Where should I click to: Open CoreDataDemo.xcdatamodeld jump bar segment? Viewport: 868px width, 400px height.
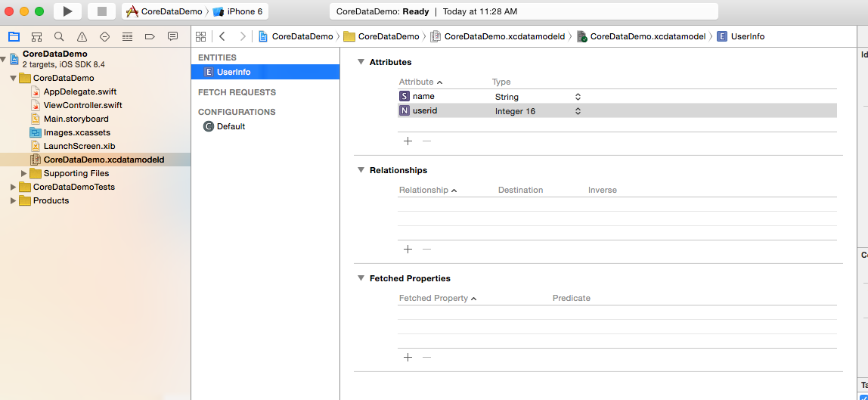tap(498, 36)
